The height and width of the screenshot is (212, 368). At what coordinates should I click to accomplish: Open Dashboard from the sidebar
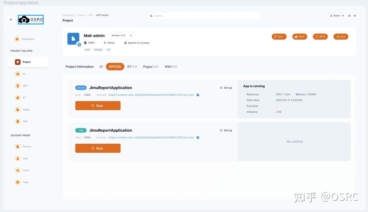coord(25,39)
